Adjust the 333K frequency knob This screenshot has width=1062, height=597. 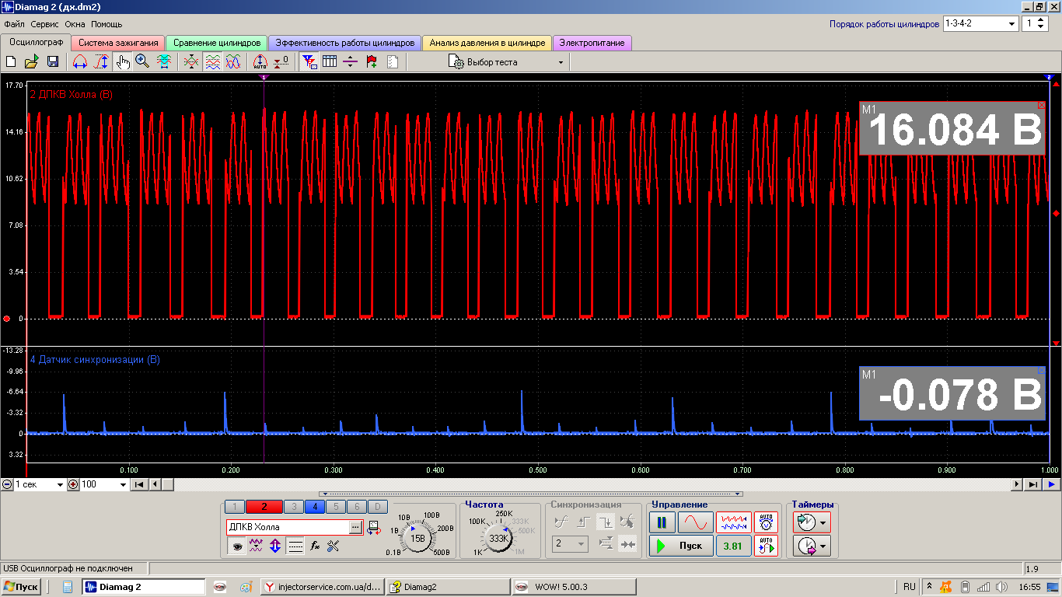498,538
